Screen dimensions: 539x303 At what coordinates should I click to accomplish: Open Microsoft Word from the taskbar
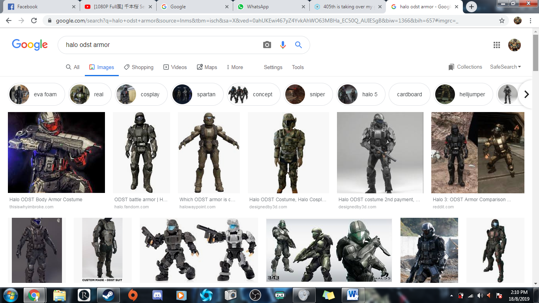tap(352, 295)
